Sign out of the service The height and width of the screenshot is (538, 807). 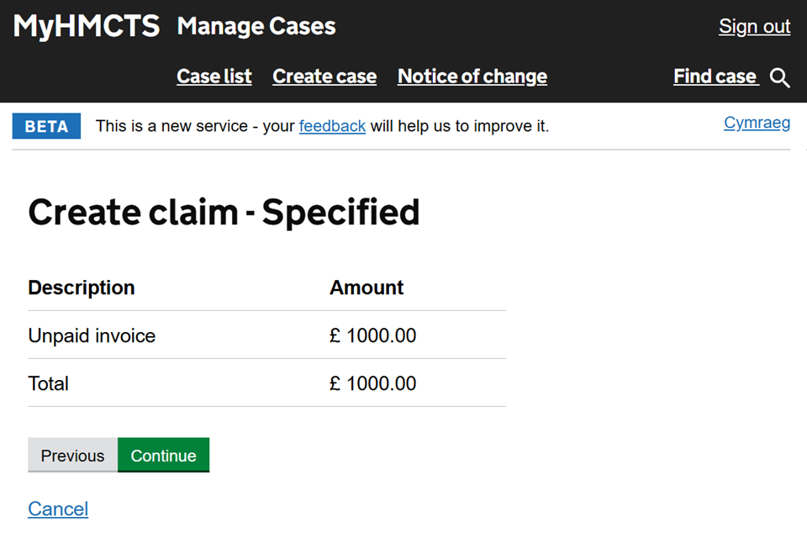coord(754,26)
